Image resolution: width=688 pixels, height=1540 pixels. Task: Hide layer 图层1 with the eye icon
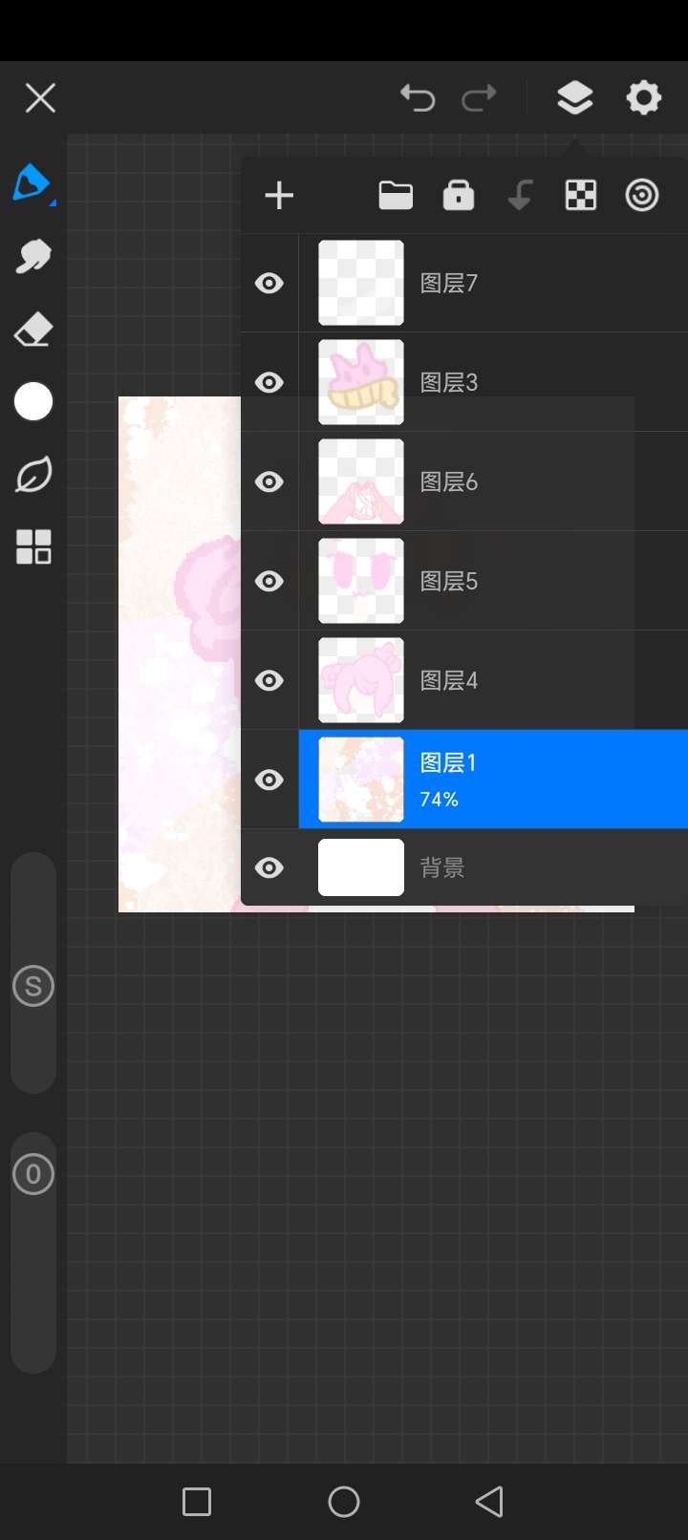269,781
